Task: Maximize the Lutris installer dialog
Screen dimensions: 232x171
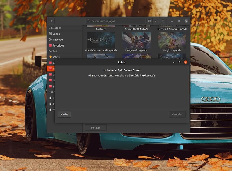Action: pos(179,62)
